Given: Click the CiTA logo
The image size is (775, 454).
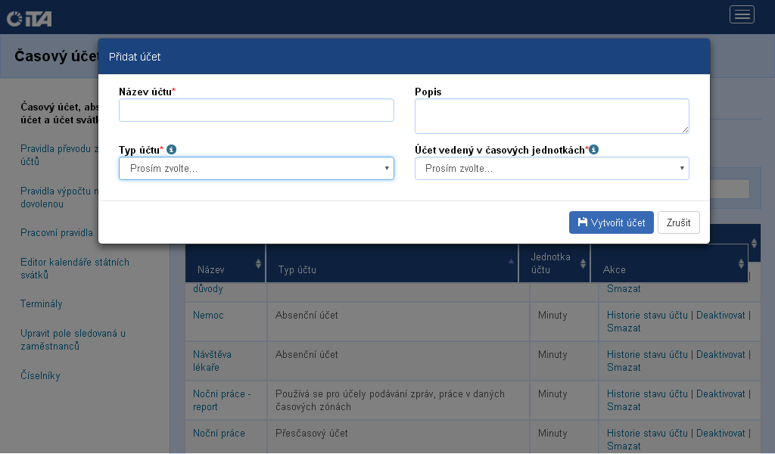Looking at the screenshot, I should 29,17.
